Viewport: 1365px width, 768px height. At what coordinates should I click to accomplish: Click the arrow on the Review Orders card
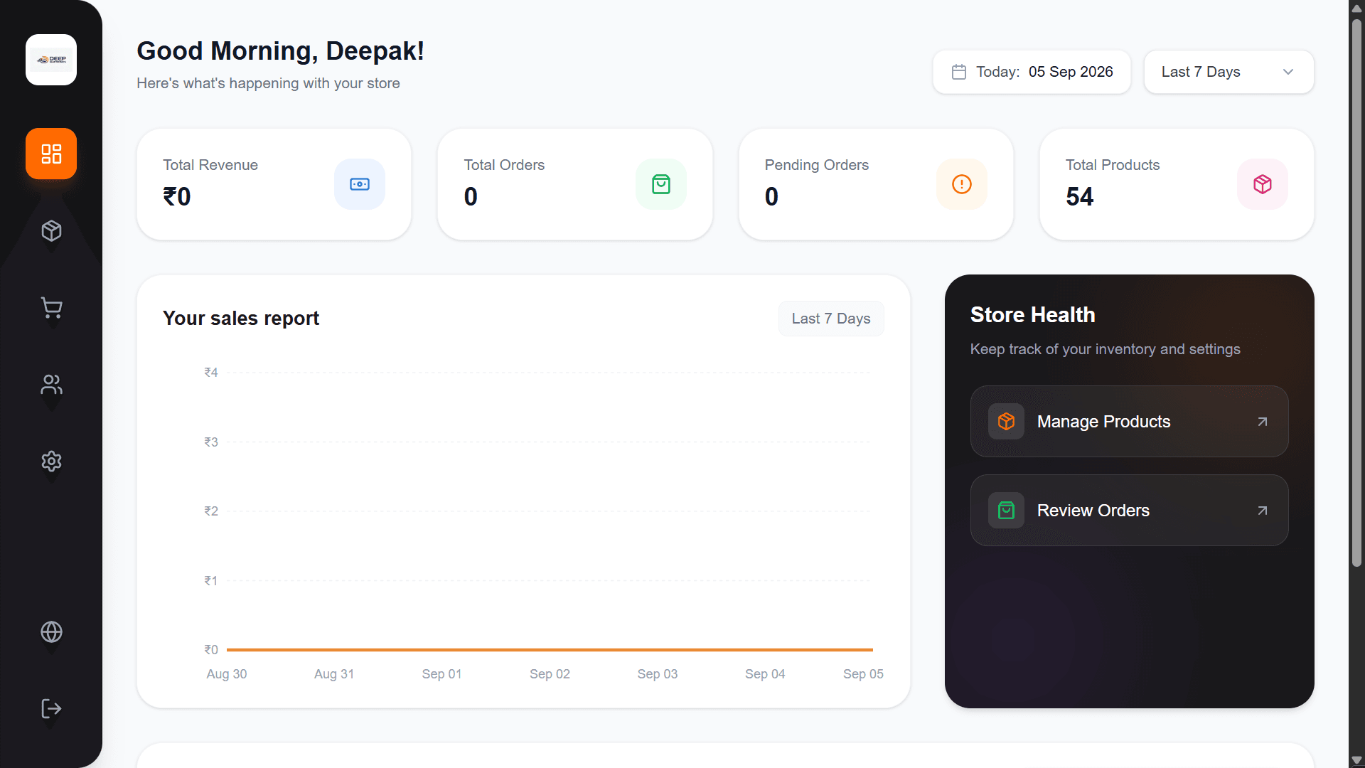tap(1263, 511)
